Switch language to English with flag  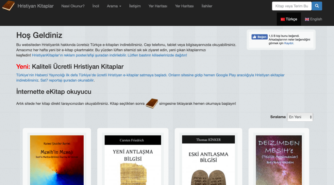[x=313, y=19]
